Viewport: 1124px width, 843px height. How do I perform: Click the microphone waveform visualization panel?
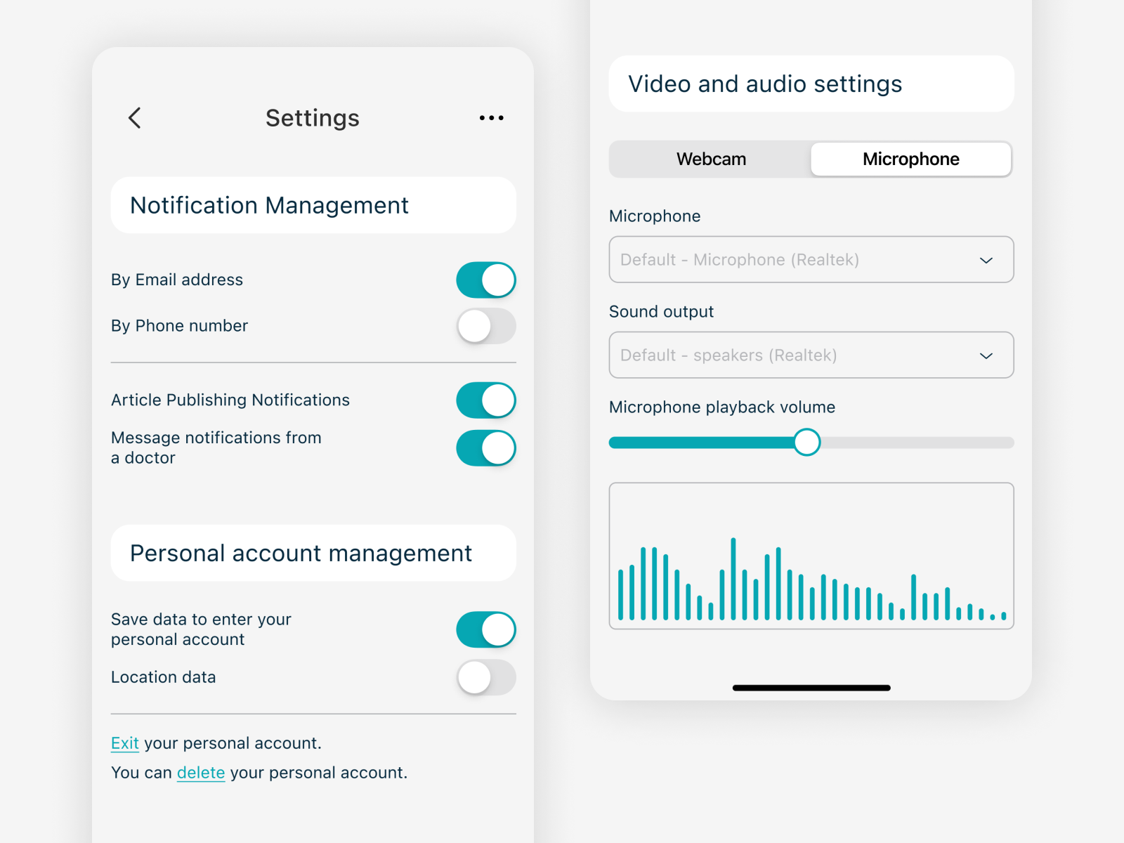pos(811,555)
